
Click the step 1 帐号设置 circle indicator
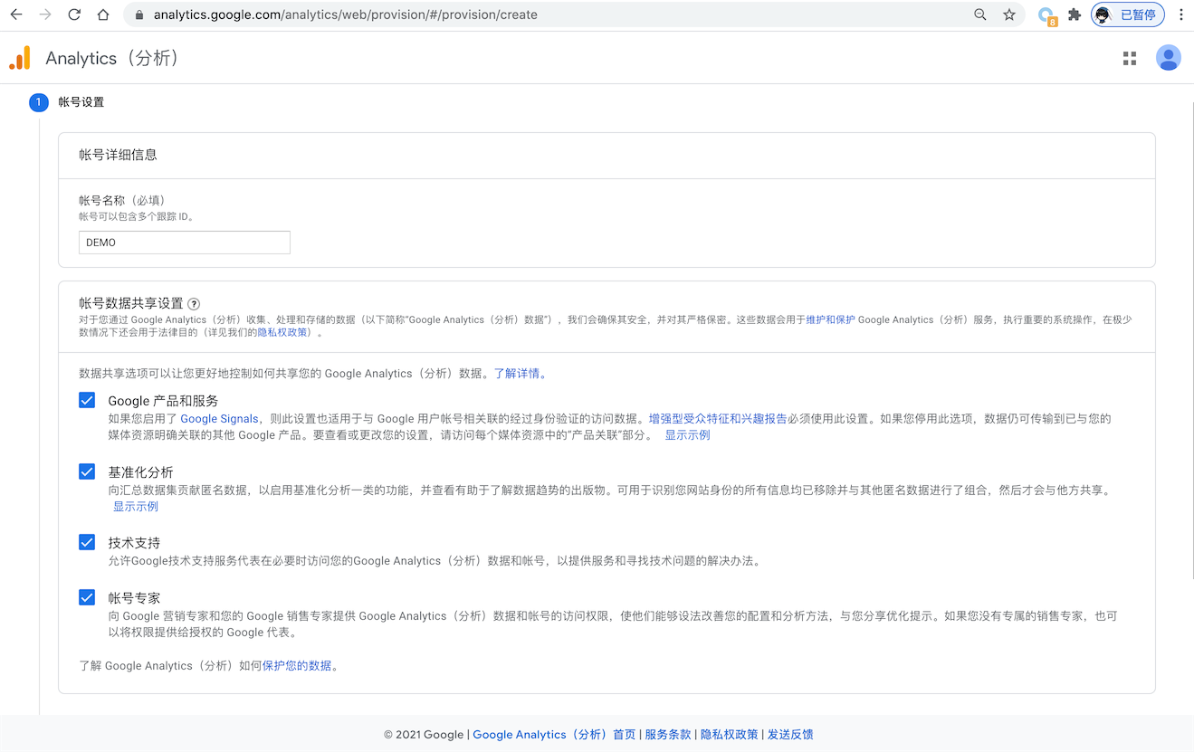tap(38, 102)
